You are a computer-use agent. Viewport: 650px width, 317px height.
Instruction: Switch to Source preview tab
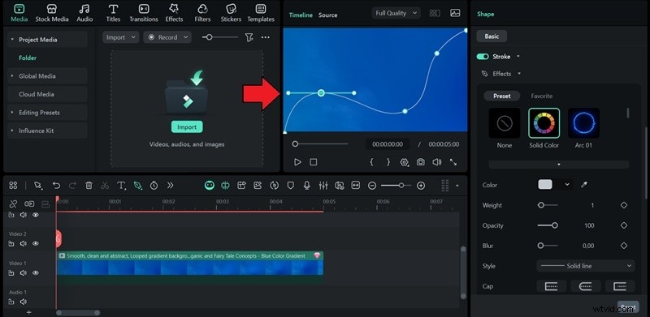(328, 15)
